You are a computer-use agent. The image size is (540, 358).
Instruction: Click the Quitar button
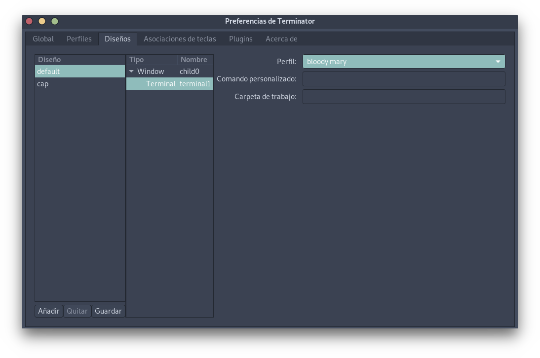77,311
